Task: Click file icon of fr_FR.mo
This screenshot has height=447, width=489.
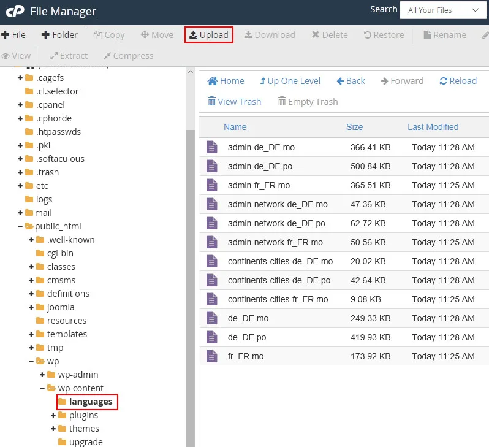Action: 212,356
